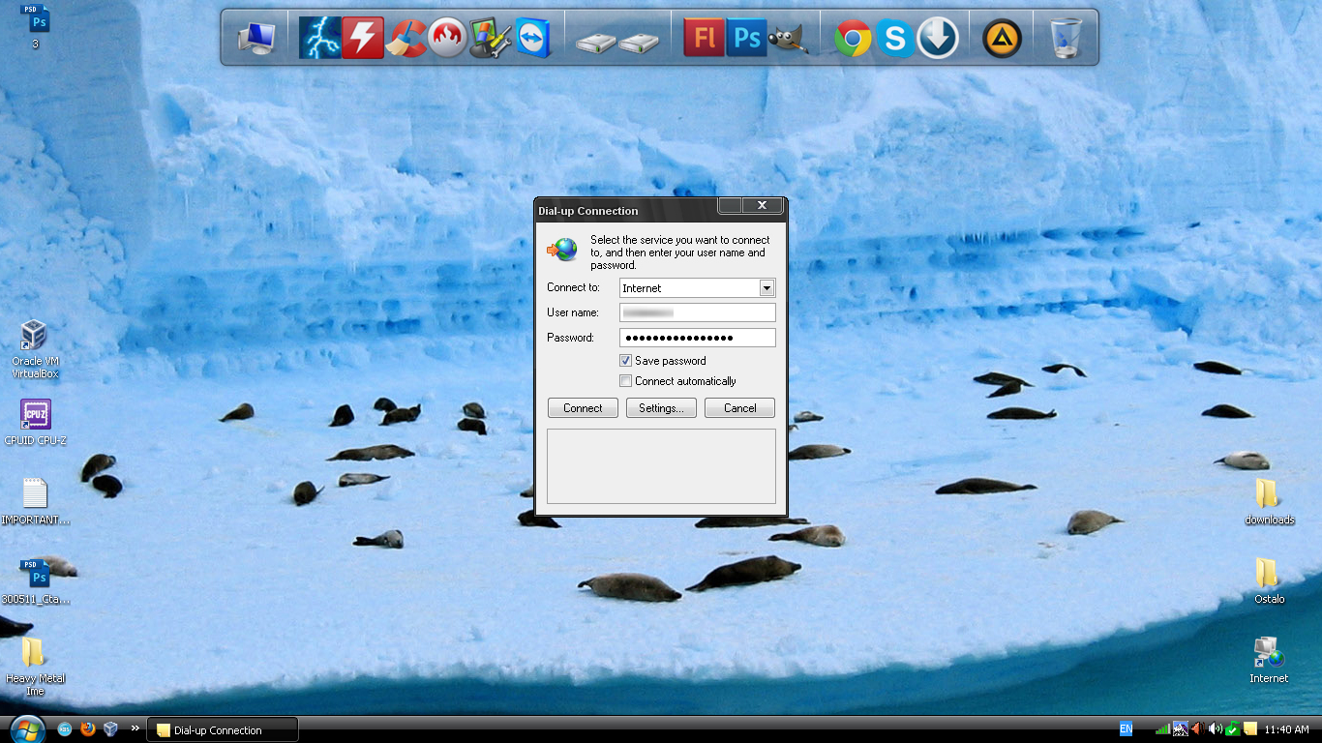The width and height of the screenshot is (1322, 743).
Task: Click the EN language indicator
Action: pos(1126,729)
